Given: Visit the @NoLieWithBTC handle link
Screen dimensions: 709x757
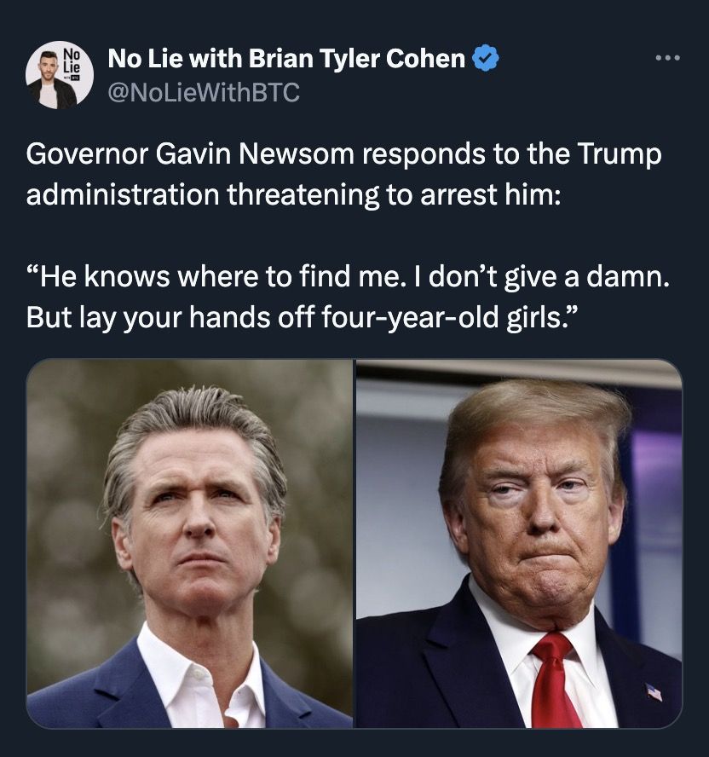Looking at the screenshot, I should (204, 92).
